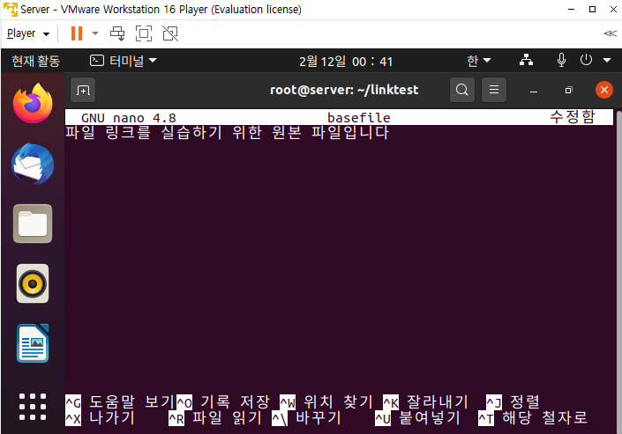Click ^U 붙여넣기 paste shortcut
The image size is (622, 434).
[417, 418]
